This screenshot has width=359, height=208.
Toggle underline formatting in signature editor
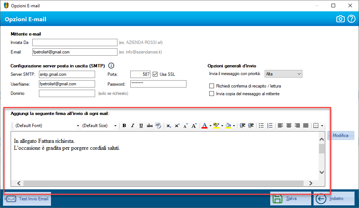tap(141, 126)
